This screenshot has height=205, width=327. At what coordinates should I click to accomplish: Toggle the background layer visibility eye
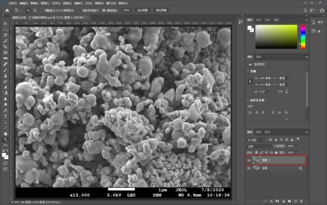coord(248,168)
